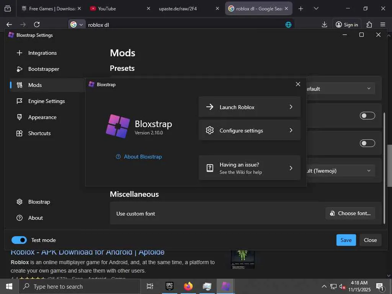
Task: Open the browser extensions icon
Action: tap(369, 24)
